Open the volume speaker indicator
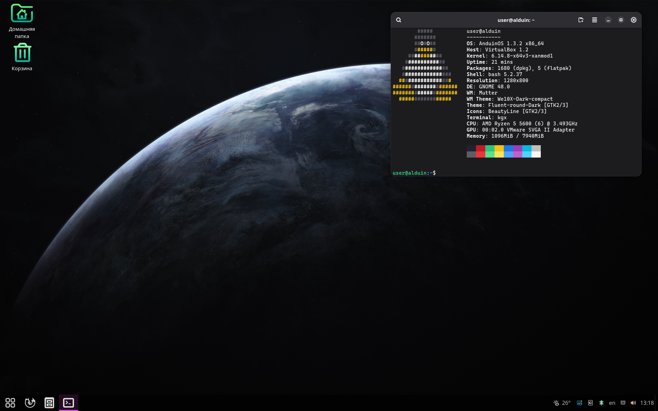Screen dimensions: 658x411 coord(633,403)
